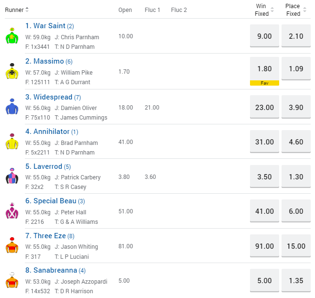The image size is (315, 298).
Task: Click War Saint's green jockey silks icon
Action: [x=12, y=36]
